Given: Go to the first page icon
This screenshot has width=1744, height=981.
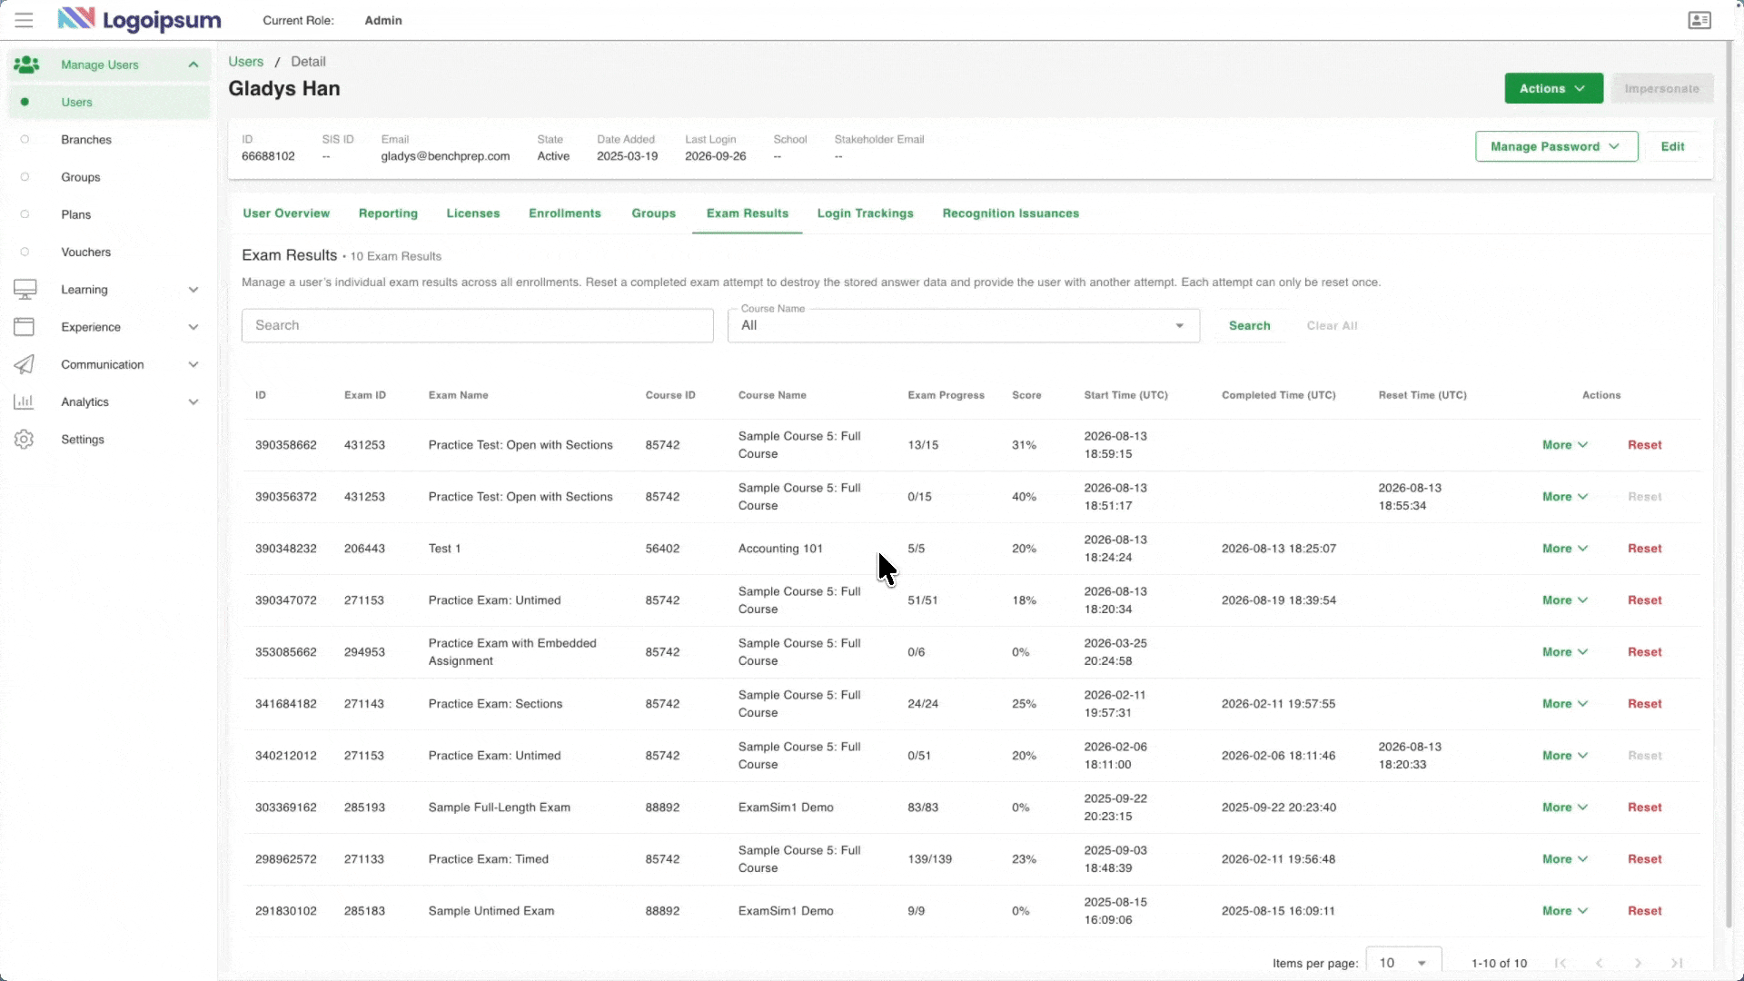Looking at the screenshot, I should pos(1560,963).
